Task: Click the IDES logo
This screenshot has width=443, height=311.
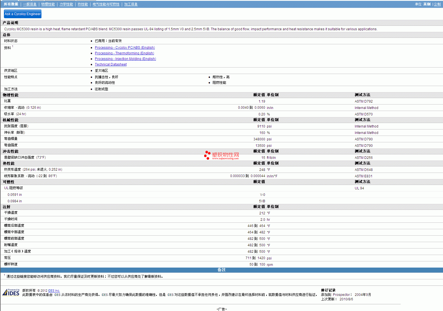Action: coord(11,292)
